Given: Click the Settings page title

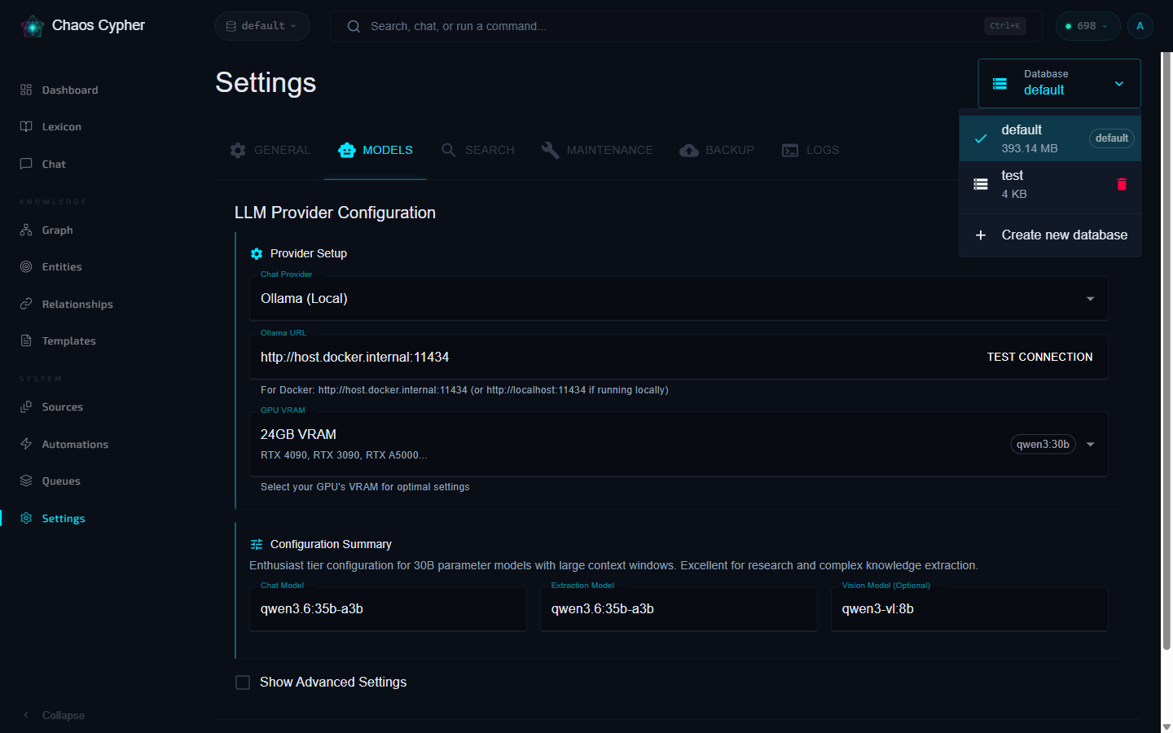Looking at the screenshot, I should click(x=266, y=82).
